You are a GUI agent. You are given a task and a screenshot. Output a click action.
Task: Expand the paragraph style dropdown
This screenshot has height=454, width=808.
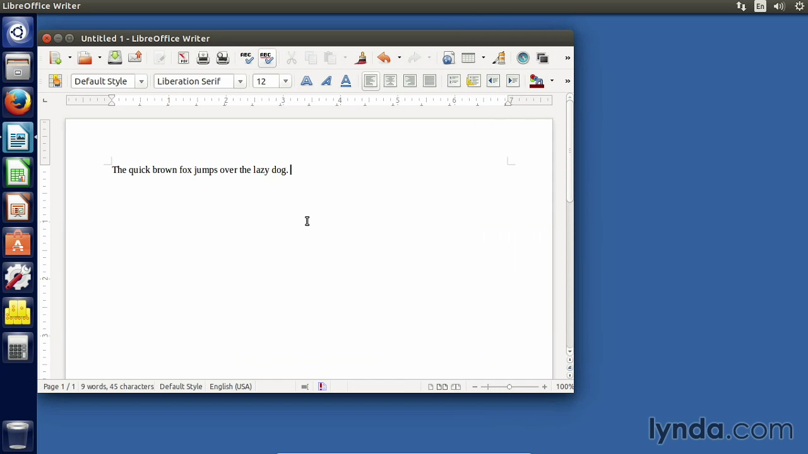tap(141, 81)
